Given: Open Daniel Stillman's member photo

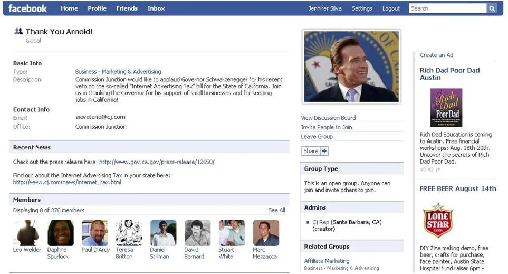Looking at the screenshot, I should point(164,233).
